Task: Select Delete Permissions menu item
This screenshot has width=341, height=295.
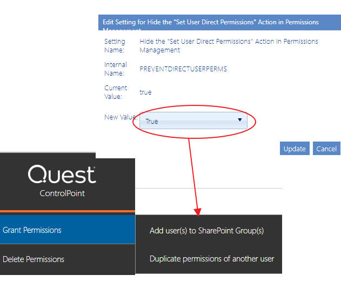Action: click(x=68, y=259)
